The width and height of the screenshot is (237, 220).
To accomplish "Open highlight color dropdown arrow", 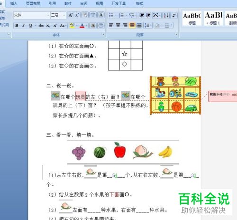I will point(77,25).
